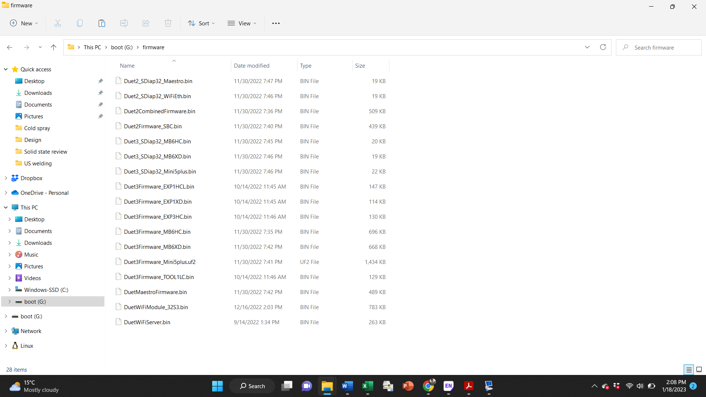Open the Chat app from taskbar
The width and height of the screenshot is (706, 397).
coord(307,386)
